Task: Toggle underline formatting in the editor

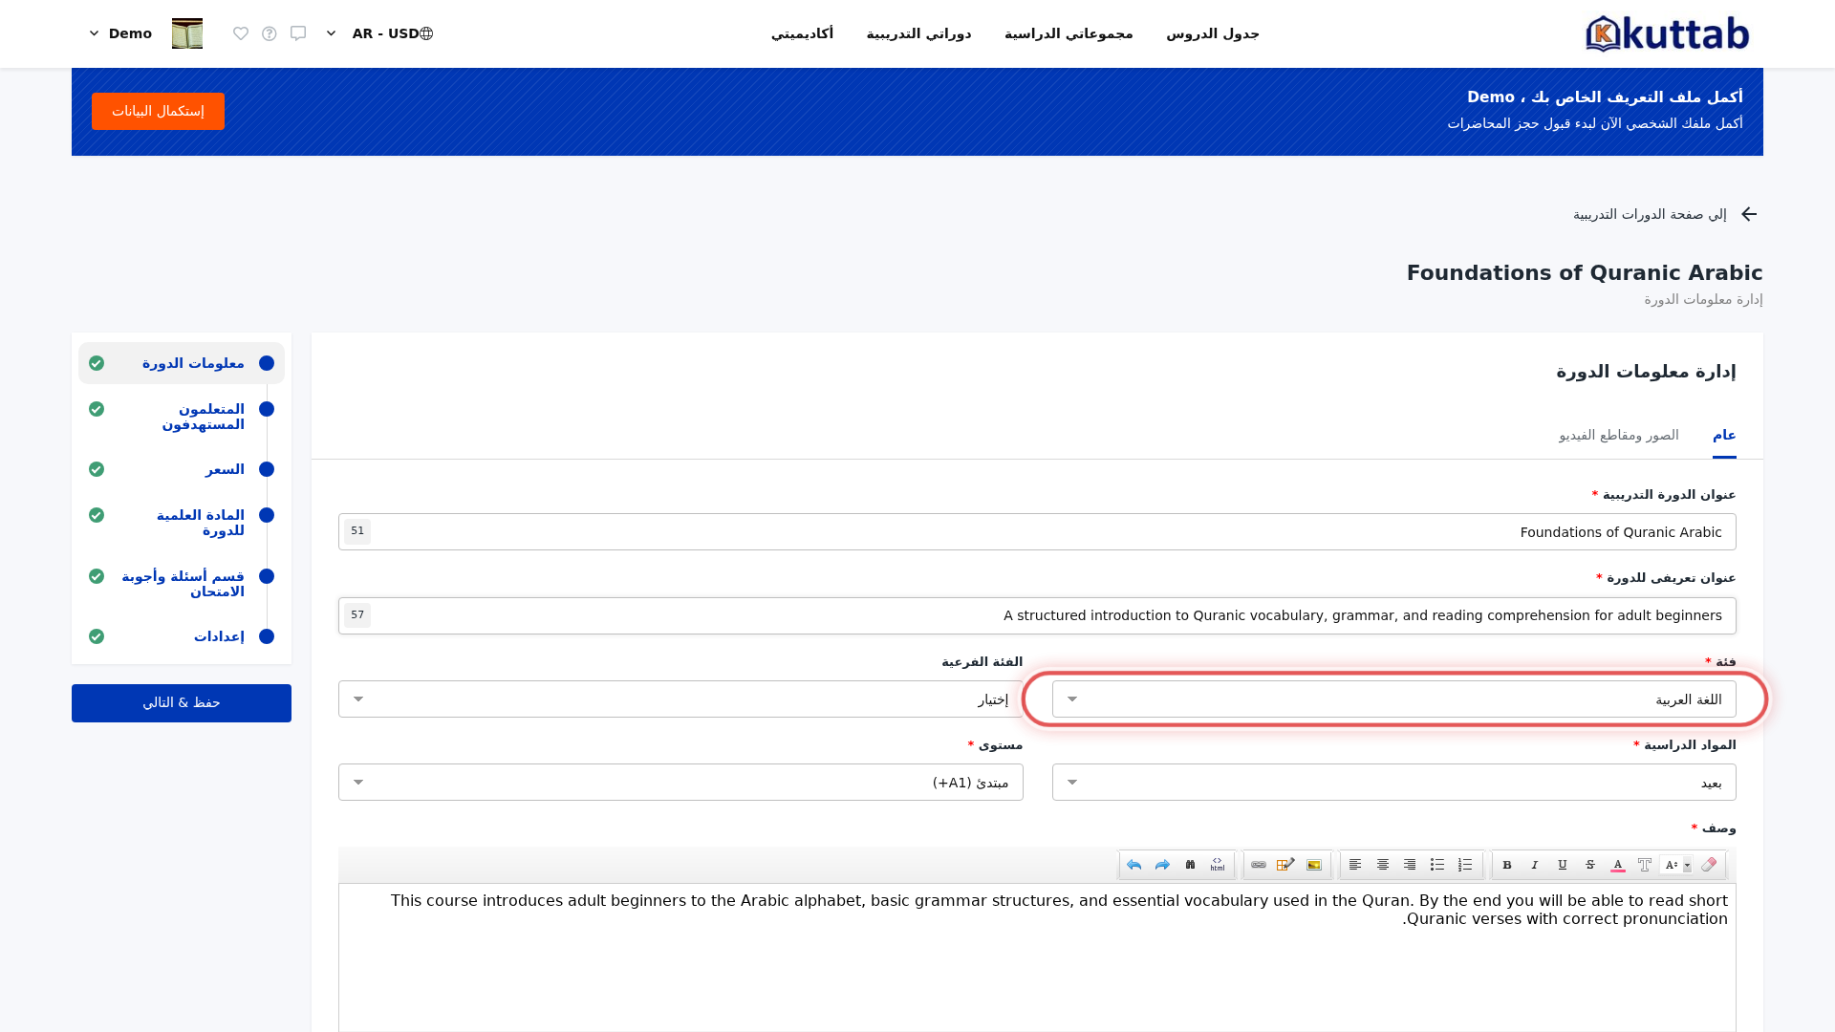Action: point(1563,865)
